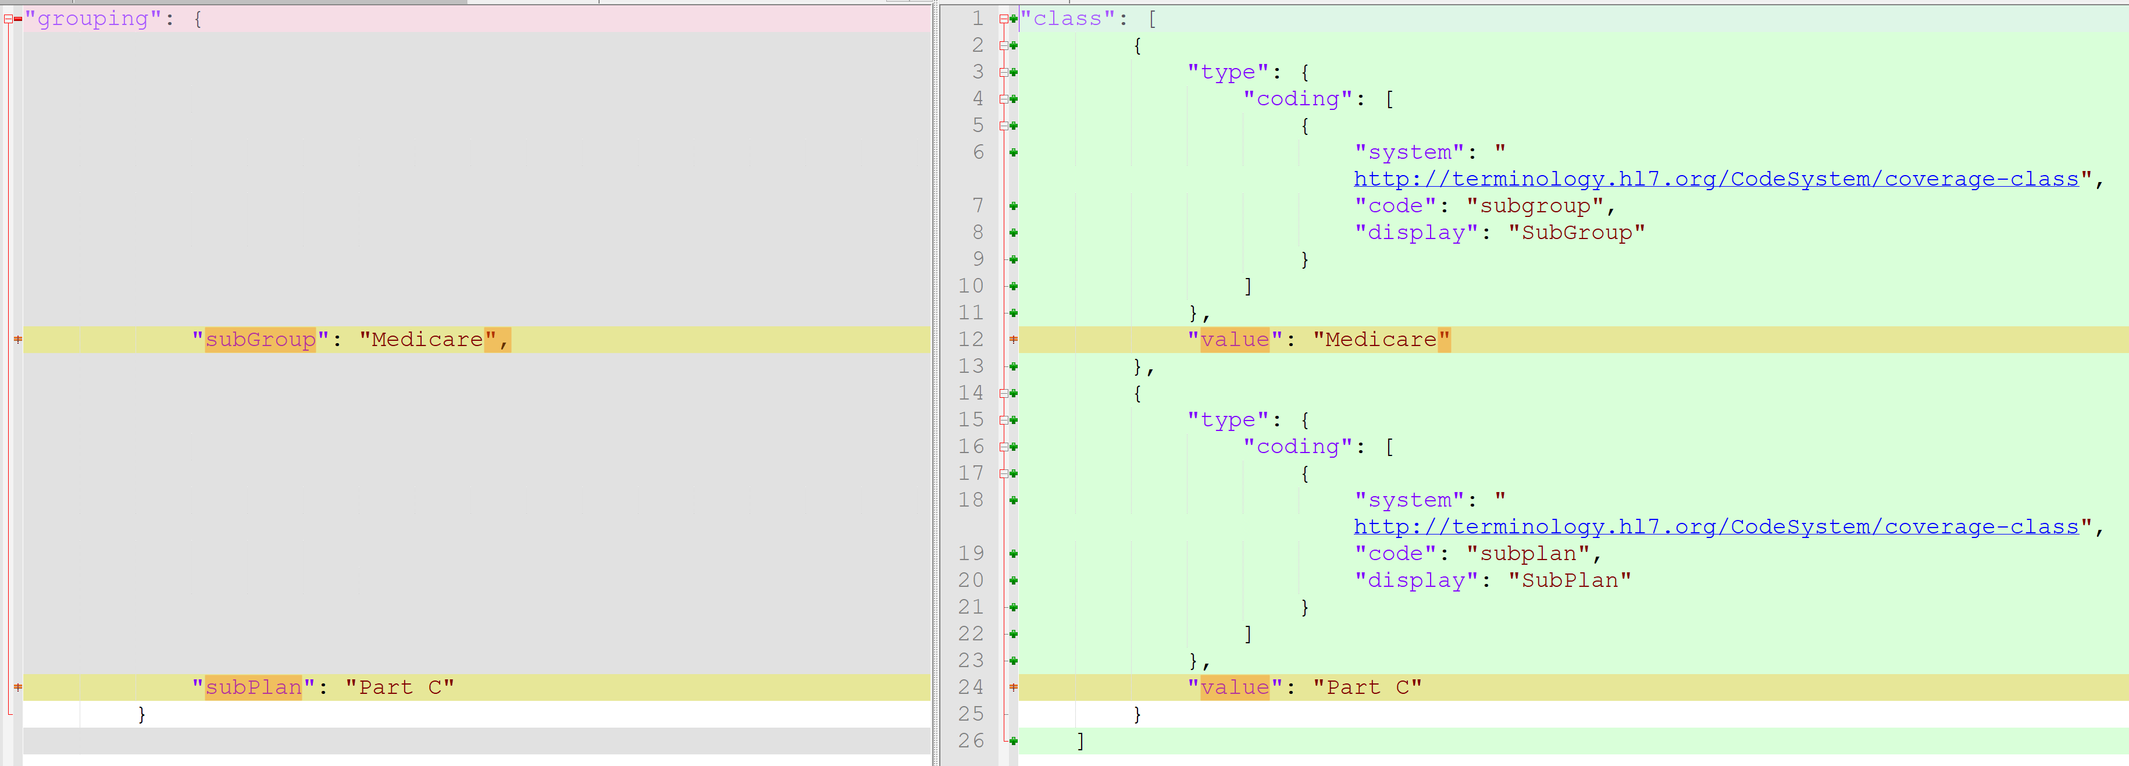Collapse the fold marker on line 3
This screenshot has height=766, width=2129.
click(1003, 72)
